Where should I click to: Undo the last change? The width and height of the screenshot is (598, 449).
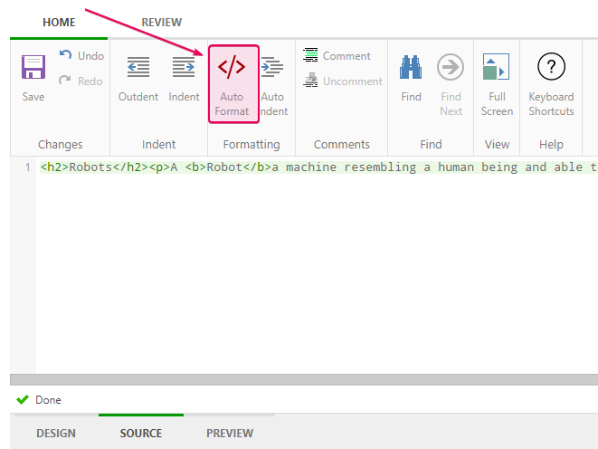coord(81,56)
